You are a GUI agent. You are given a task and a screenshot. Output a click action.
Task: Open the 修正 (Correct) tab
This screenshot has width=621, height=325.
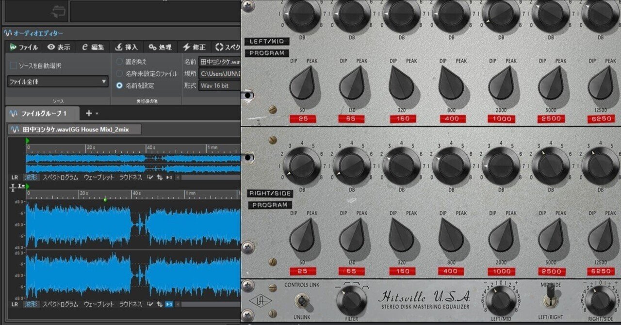coord(194,47)
